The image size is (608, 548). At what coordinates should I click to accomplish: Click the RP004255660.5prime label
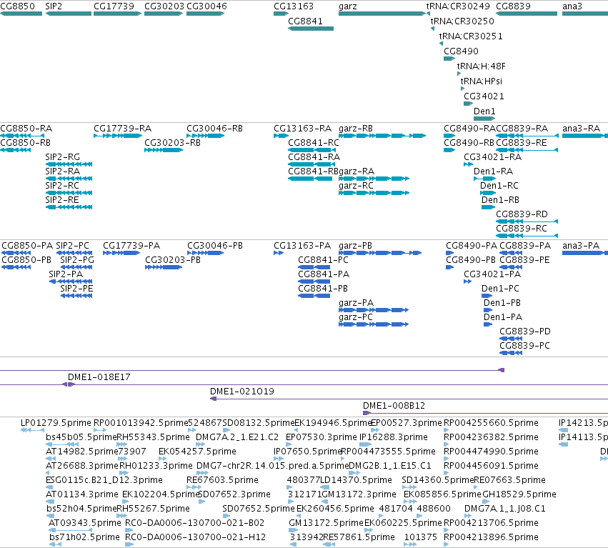pyautogui.click(x=491, y=423)
